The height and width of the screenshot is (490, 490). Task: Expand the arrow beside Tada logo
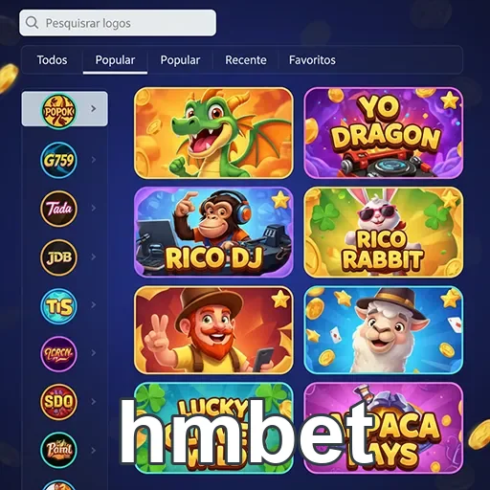(94, 208)
